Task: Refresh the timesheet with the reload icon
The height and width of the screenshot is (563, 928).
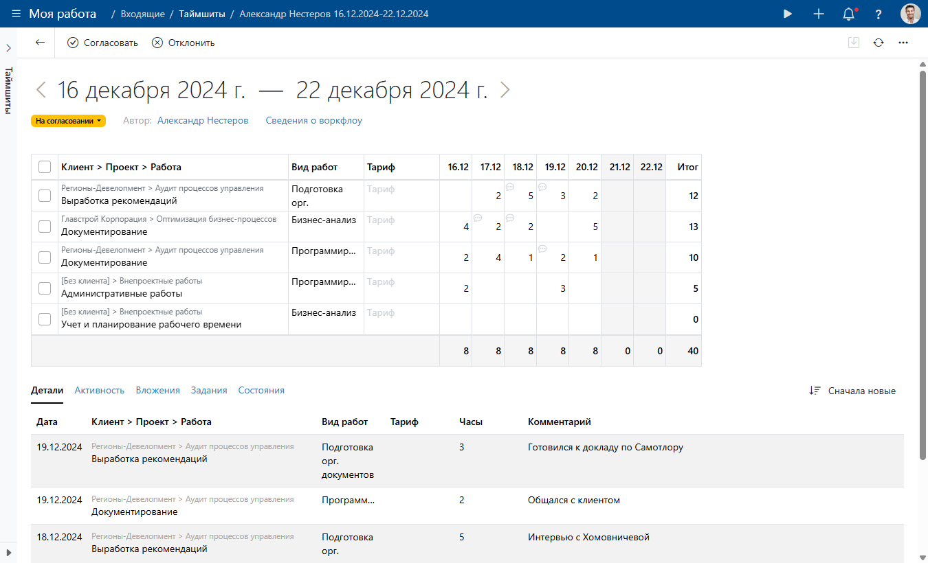Action: 879,43
